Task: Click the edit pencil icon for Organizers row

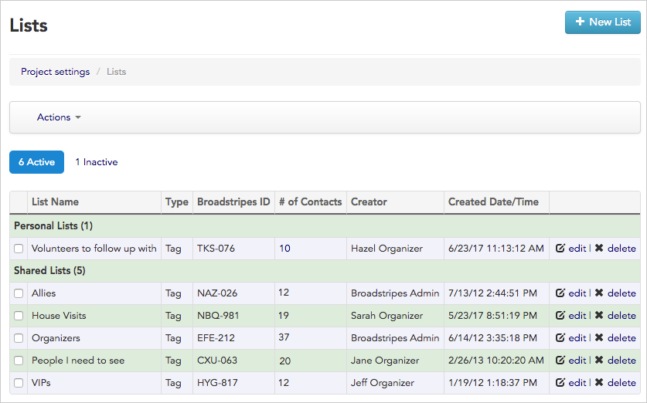Action: [x=560, y=338]
